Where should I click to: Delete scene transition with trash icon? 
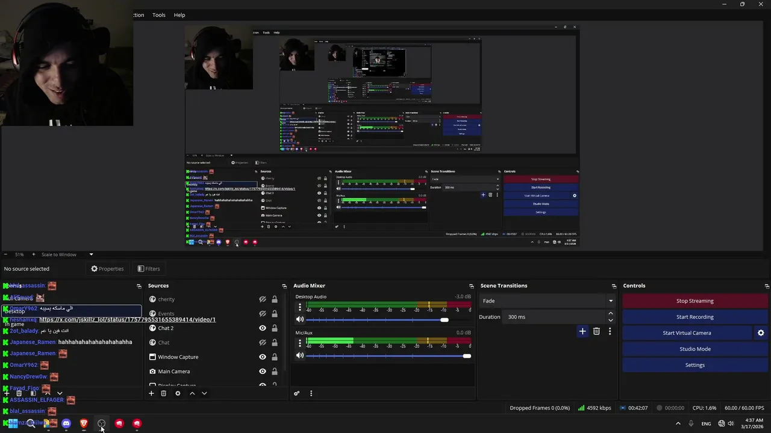click(x=596, y=331)
